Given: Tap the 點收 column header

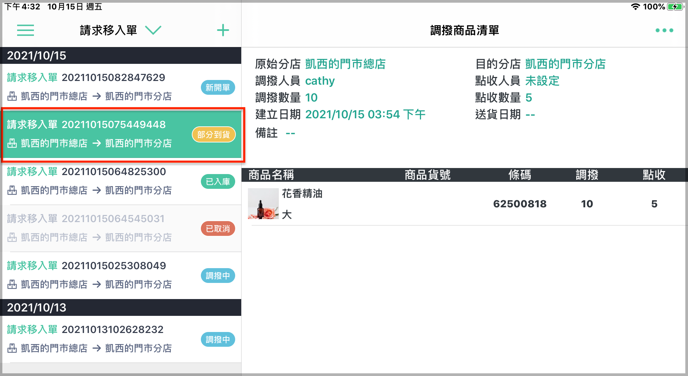Looking at the screenshot, I should click(654, 175).
